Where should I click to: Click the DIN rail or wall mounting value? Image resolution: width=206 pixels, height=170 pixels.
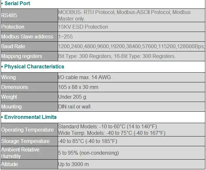tap(74, 106)
